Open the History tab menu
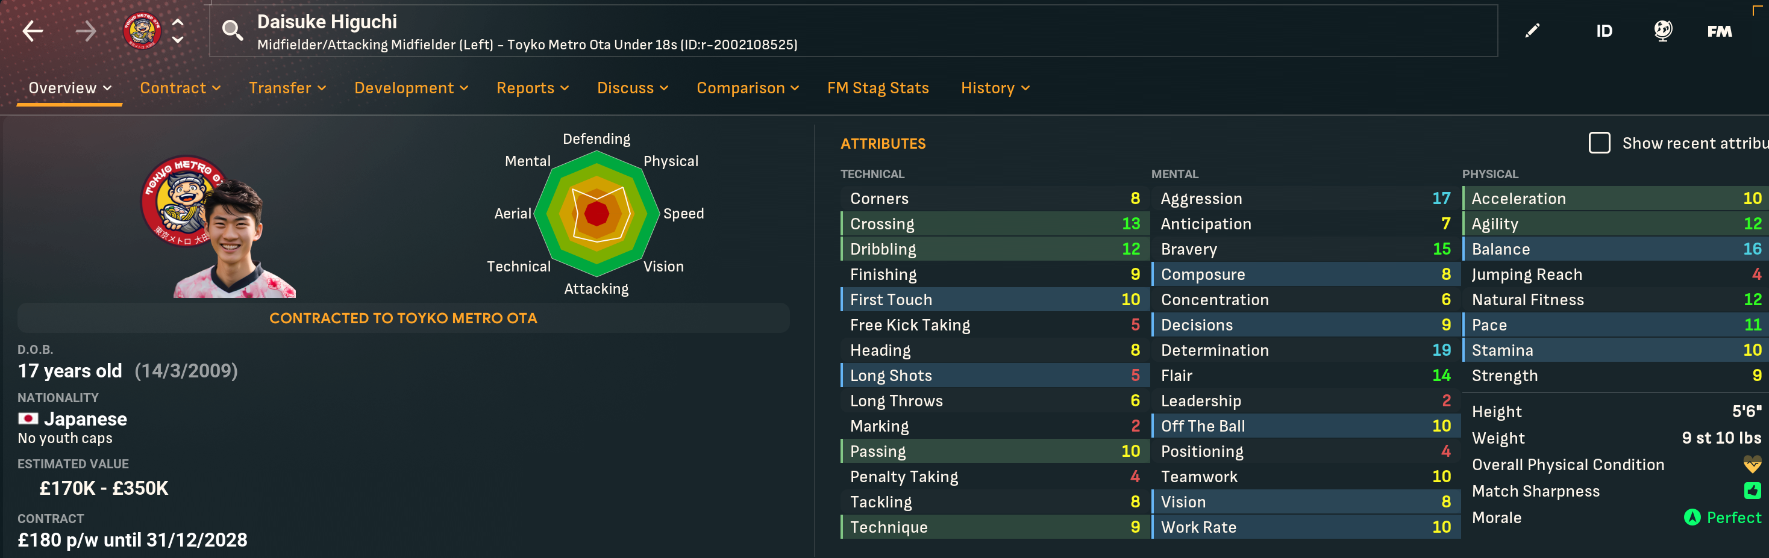1769x558 pixels. tap(995, 88)
